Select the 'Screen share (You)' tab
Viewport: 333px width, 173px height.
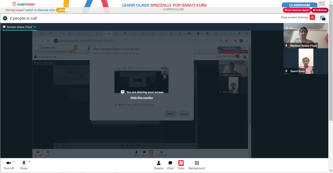coord(19,27)
